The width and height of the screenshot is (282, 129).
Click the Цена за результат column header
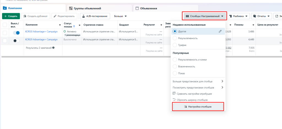pyautogui.click(x=268, y=25)
